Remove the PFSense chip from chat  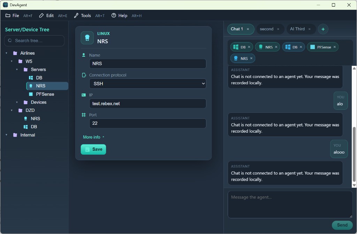[335, 47]
